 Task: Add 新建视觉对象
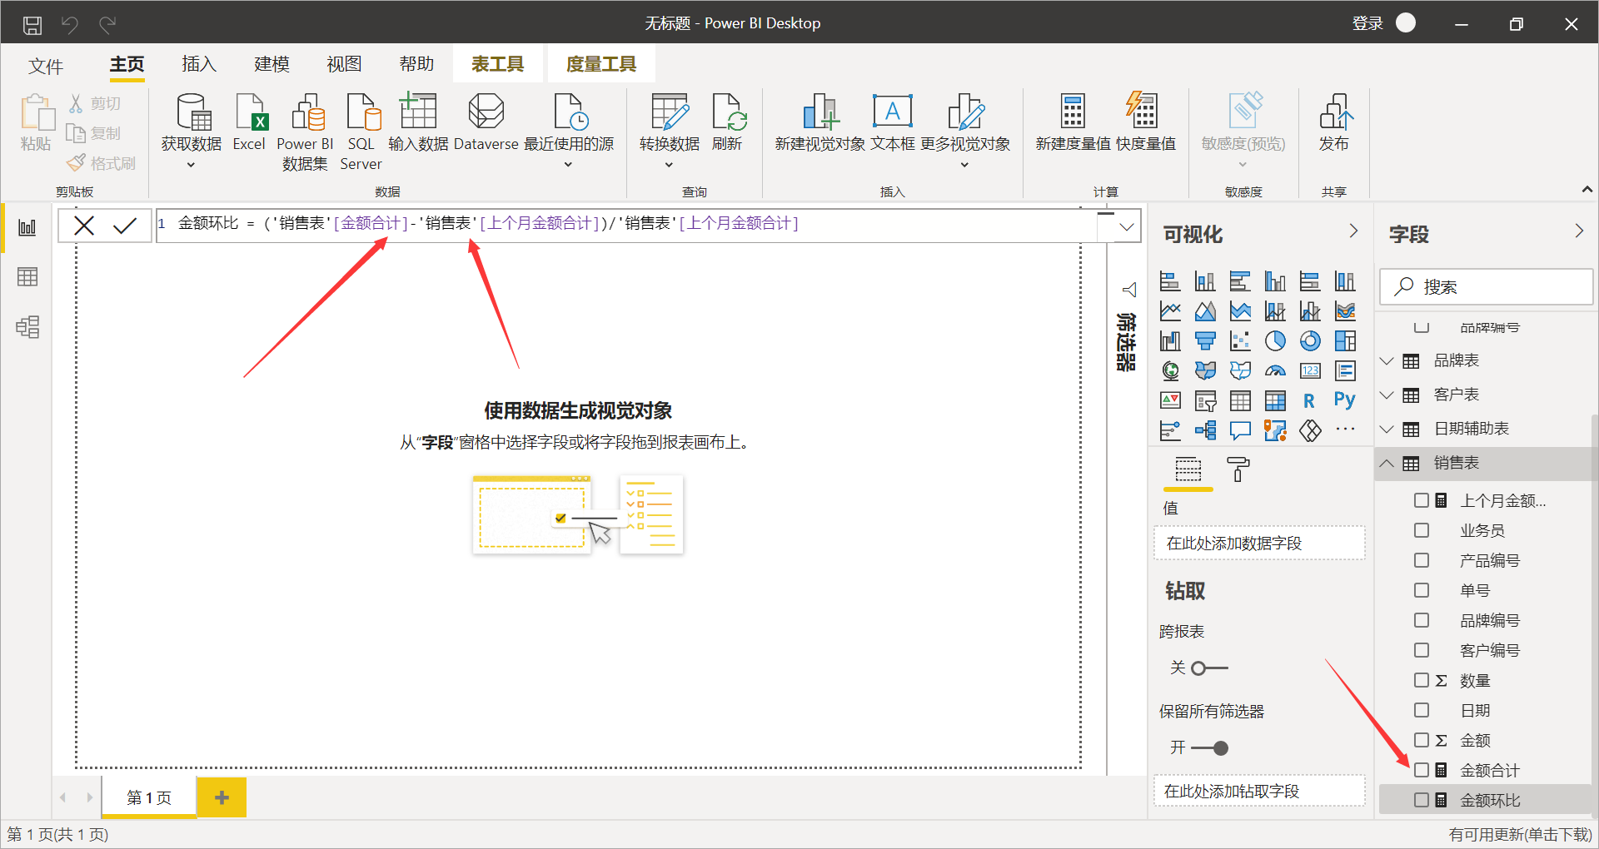coord(820,122)
